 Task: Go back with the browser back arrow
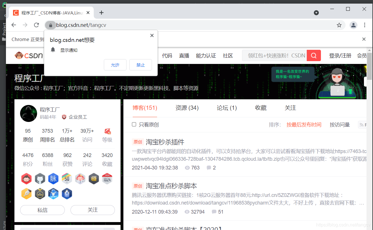click(14, 25)
